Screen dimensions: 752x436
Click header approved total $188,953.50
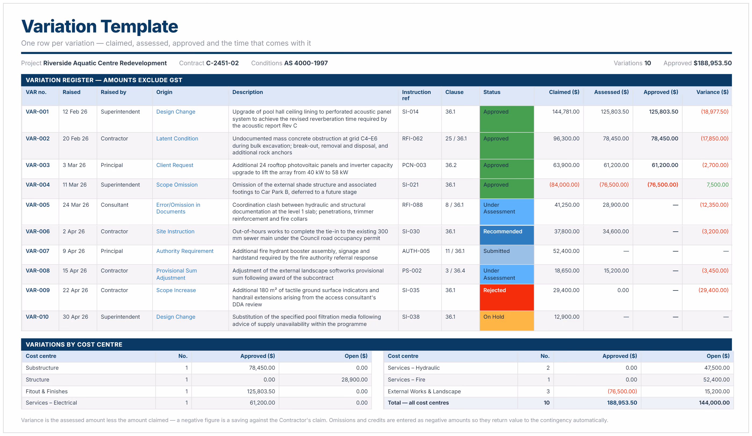click(x=712, y=63)
